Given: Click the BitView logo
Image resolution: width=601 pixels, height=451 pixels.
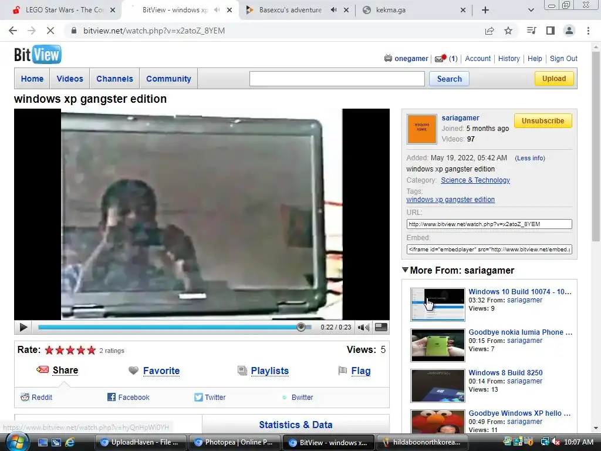Looking at the screenshot, I should [38, 55].
